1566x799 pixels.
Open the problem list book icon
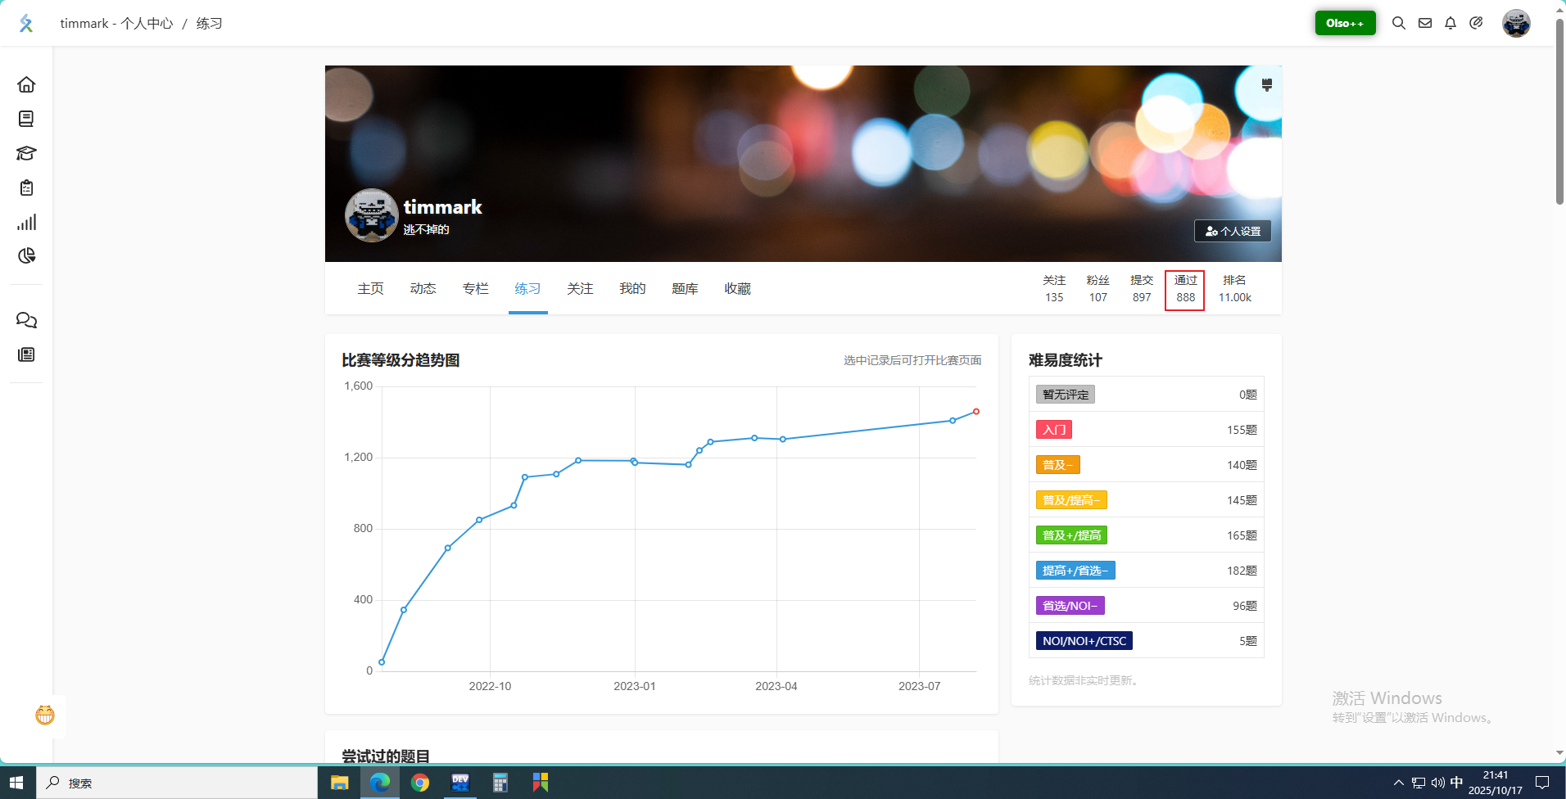pyautogui.click(x=26, y=119)
